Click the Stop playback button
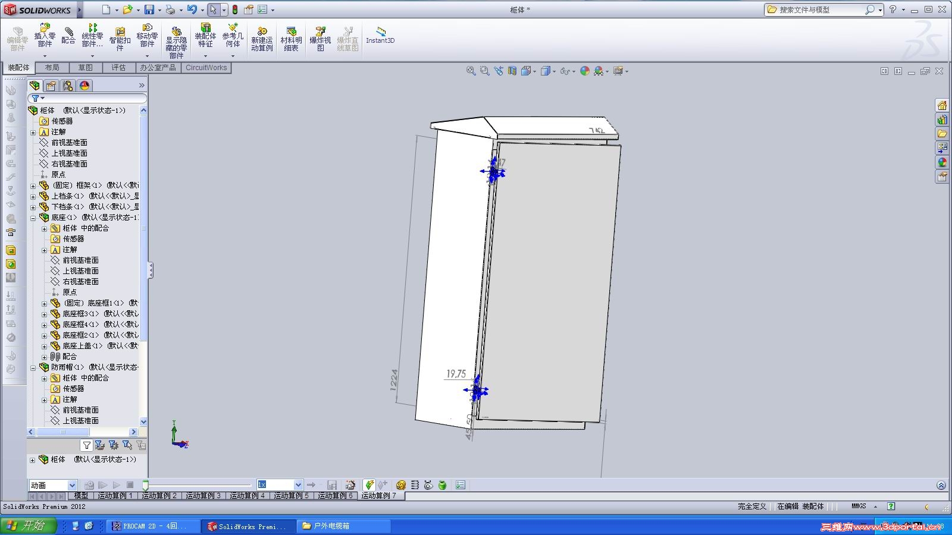952x535 pixels. 130,485
